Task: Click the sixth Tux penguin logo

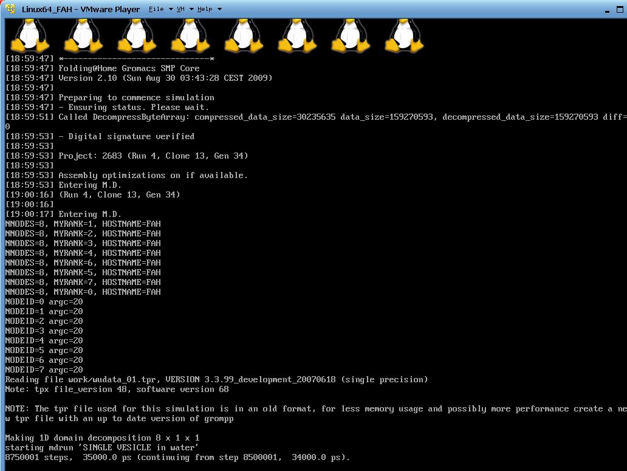Action: (298, 36)
